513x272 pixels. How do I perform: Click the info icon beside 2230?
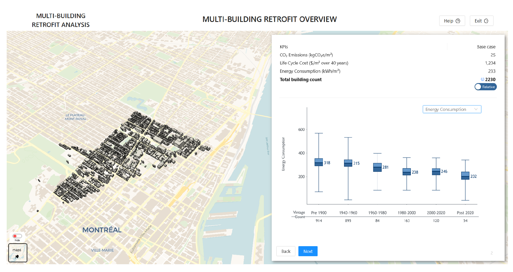tap(482, 79)
